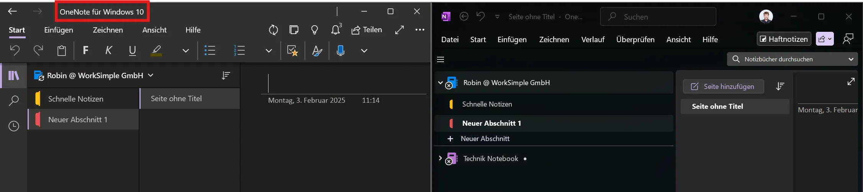The height and width of the screenshot is (192, 863).
Task: Open the three-dot more options menu
Action: pyautogui.click(x=420, y=30)
